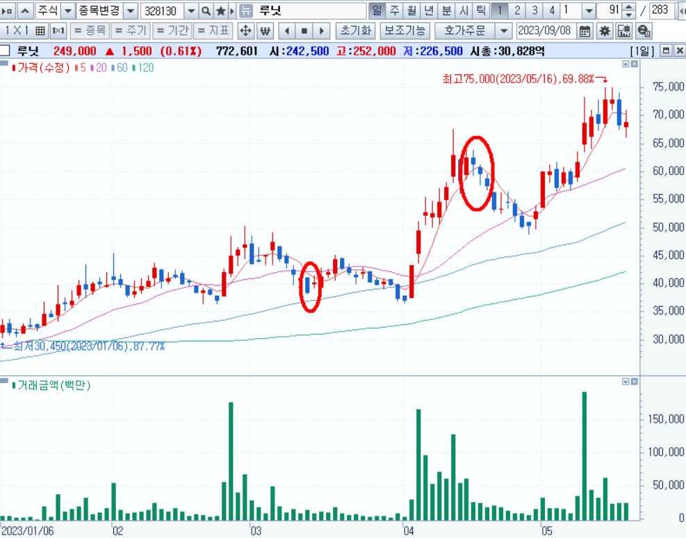Click the collapse up-arrow toolbar button
The image size is (686, 538).
click(x=26, y=10)
